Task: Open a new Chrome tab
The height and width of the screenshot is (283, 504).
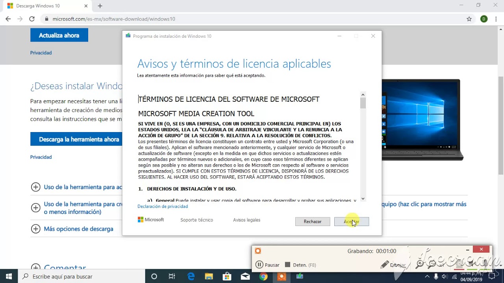Action: [x=100, y=6]
